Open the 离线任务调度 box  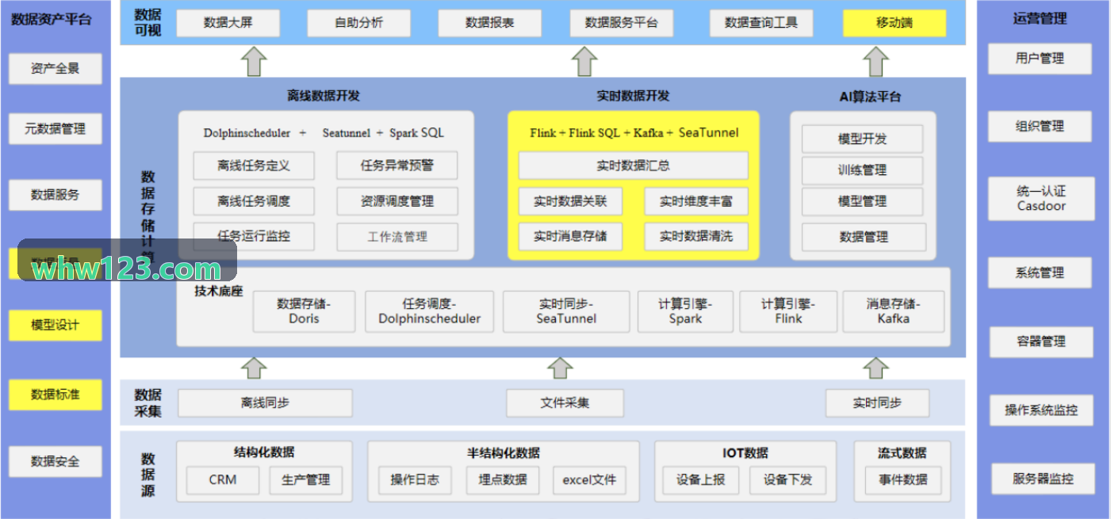[254, 201]
